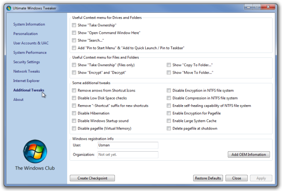Check Show "Copy To Folder..."
282x191 pixels.
(x=169, y=65)
